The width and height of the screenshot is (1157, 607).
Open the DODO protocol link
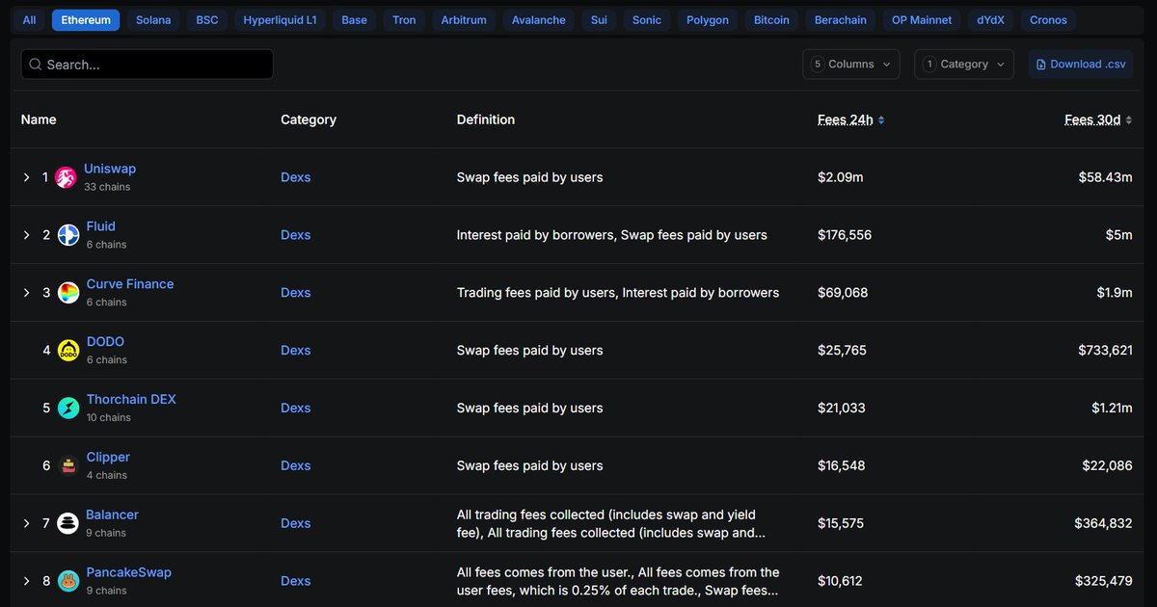point(105,342)
